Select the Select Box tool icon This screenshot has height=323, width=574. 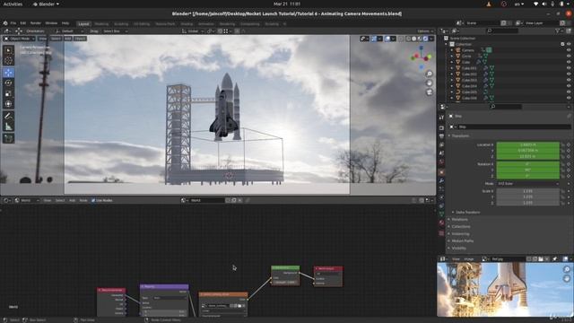[8, 50]
